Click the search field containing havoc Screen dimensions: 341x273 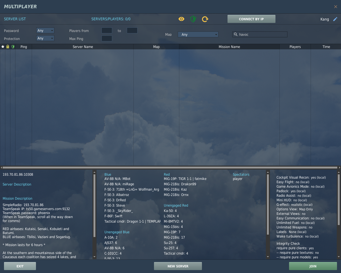260,34
